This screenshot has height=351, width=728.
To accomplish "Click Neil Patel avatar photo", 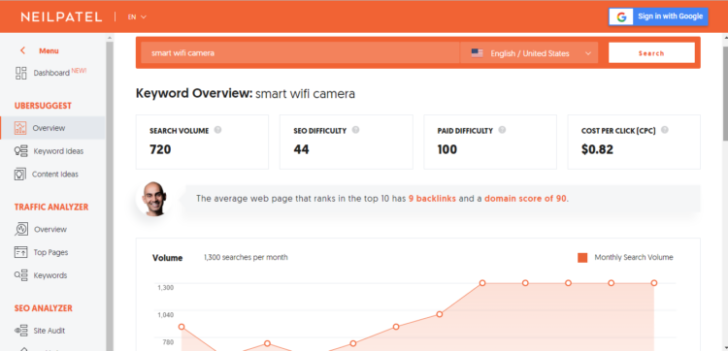I will click(x=153, y=199).
